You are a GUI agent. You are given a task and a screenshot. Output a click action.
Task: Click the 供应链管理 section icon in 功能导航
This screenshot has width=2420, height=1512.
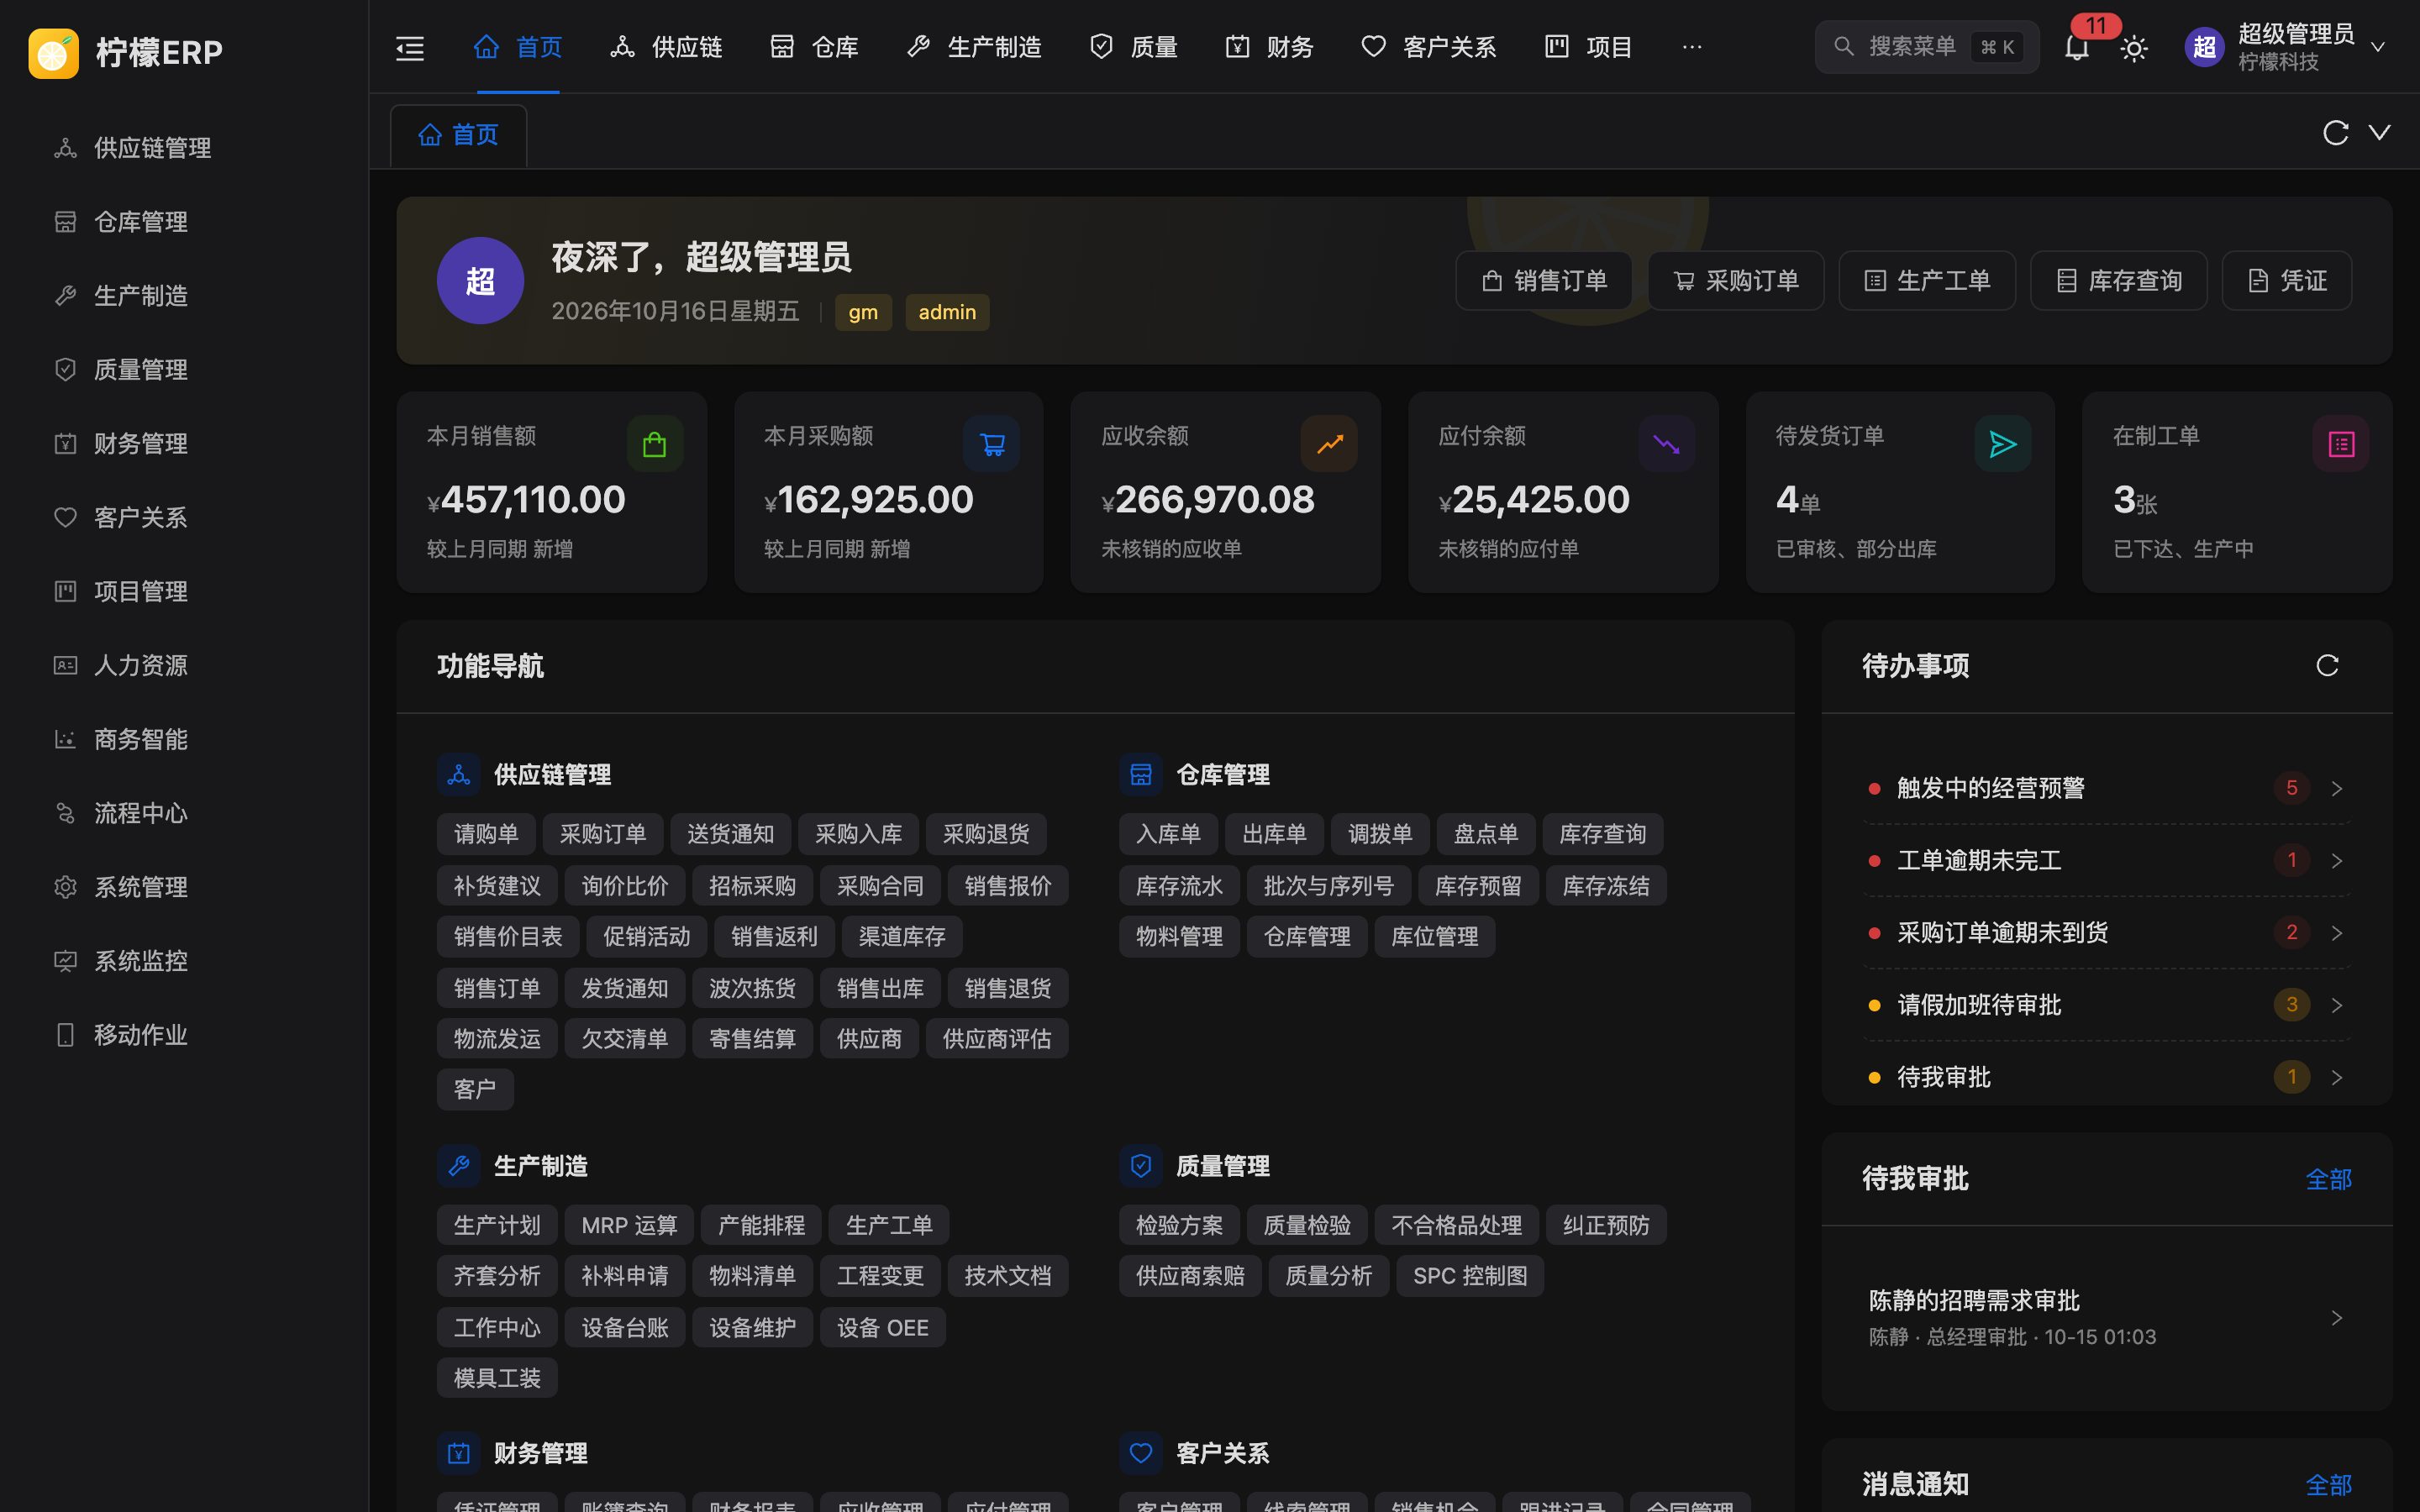pyautogui.click(x=459, y=775)
